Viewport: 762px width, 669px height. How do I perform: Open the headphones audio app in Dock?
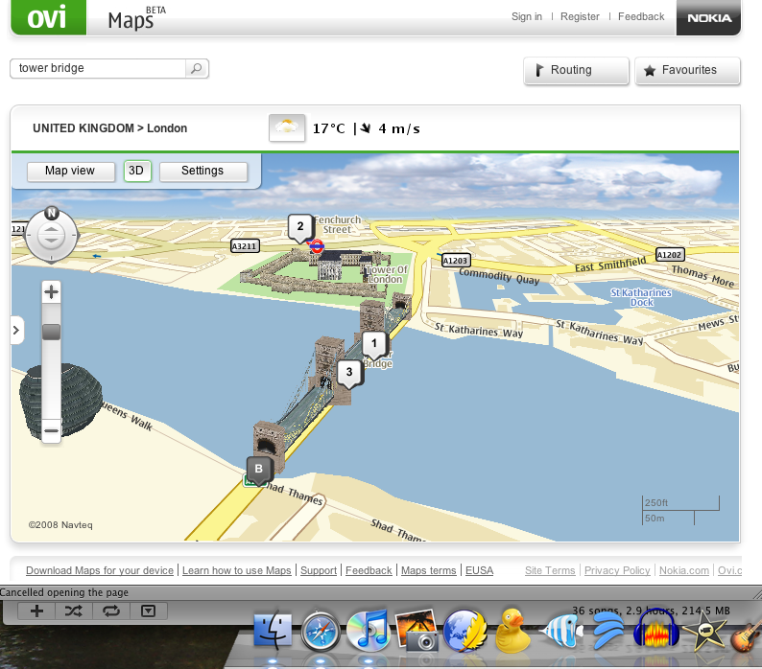tap(656, 630)
